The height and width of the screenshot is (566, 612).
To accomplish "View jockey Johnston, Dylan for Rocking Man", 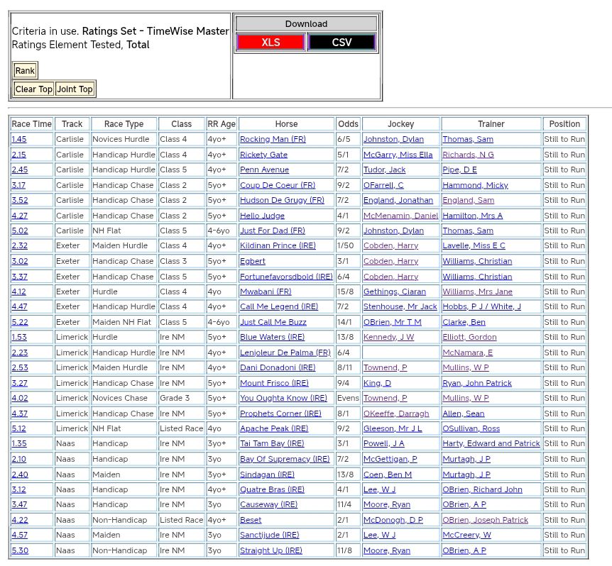I will click(393, 140).
